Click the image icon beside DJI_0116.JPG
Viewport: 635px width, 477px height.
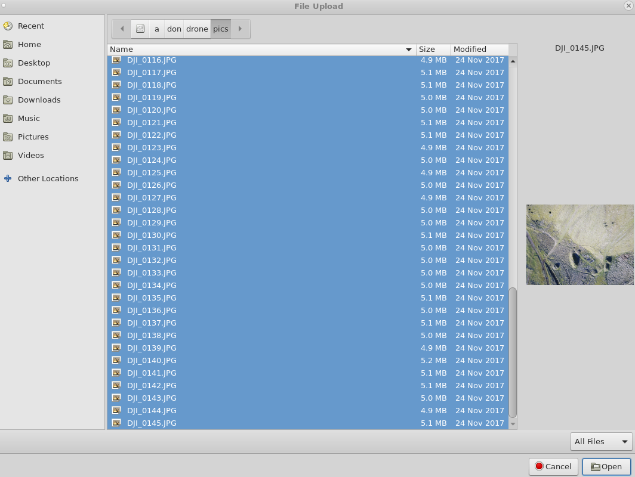point(116,60)
